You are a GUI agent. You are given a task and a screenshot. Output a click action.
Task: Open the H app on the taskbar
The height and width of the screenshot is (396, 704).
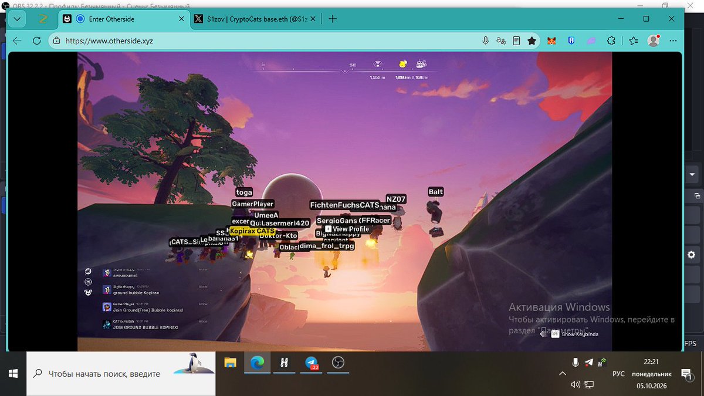pyautogui.click(x=284, y=363)
